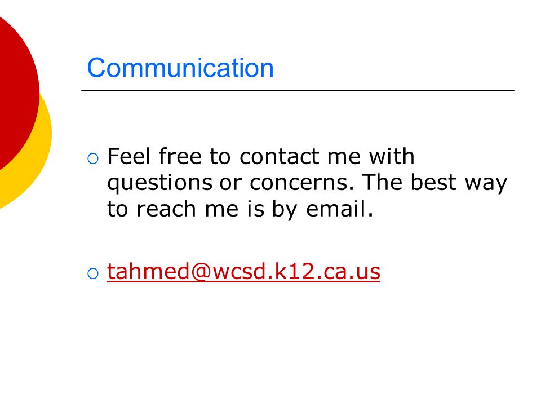Select the bullet marker before the email address
The height and width of the screenshot is (406, 541).
click(x=93, y=273)
